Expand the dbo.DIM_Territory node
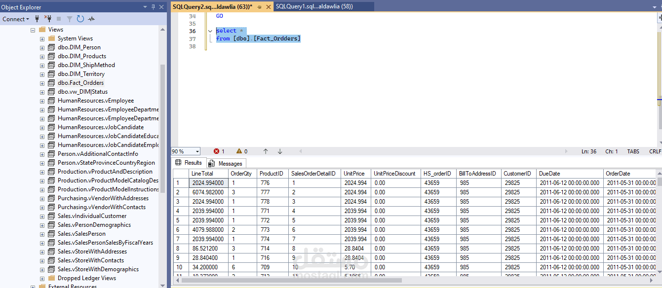The image size is (662, 288). 42,74
